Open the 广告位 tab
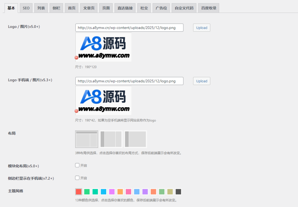The image size is (298, 207). click(x=161, y=8)
